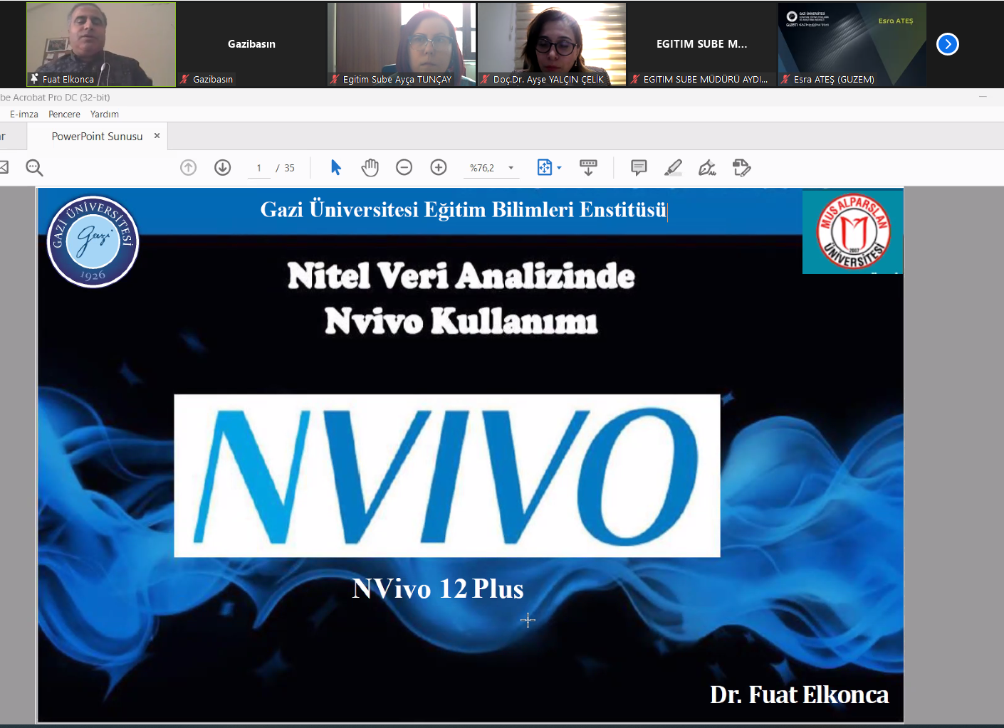The width and height of the screenshot is (1004, 728).
Task: Show next participants arrow button
Action: coord(947,44)
